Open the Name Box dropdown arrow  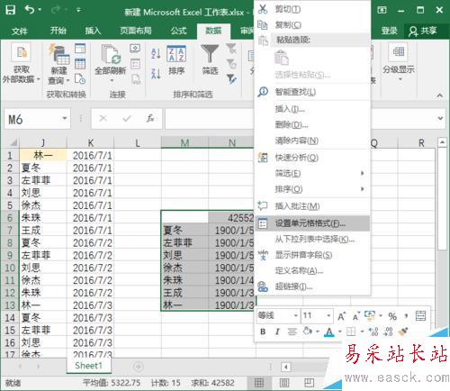click(64, 118)
